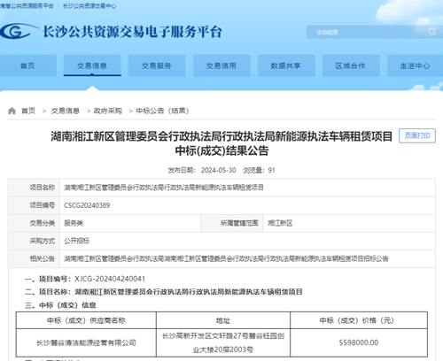The width and height of the screenshot is (443, 361).
Task: Select the publish date 2024-05-30
Action: [x=218, y=170]
